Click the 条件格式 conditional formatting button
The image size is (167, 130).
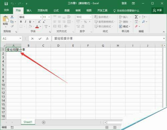pos(102,17)
